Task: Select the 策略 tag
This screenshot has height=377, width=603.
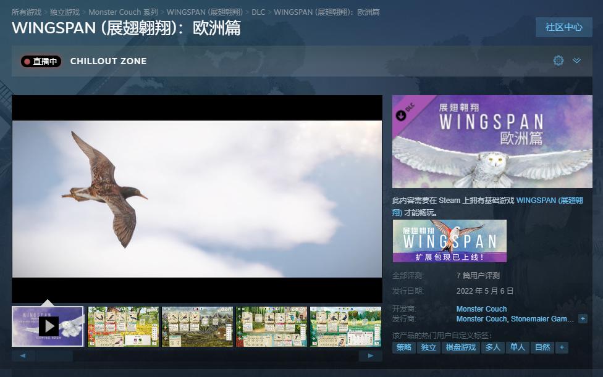Action: pos(404,347)
